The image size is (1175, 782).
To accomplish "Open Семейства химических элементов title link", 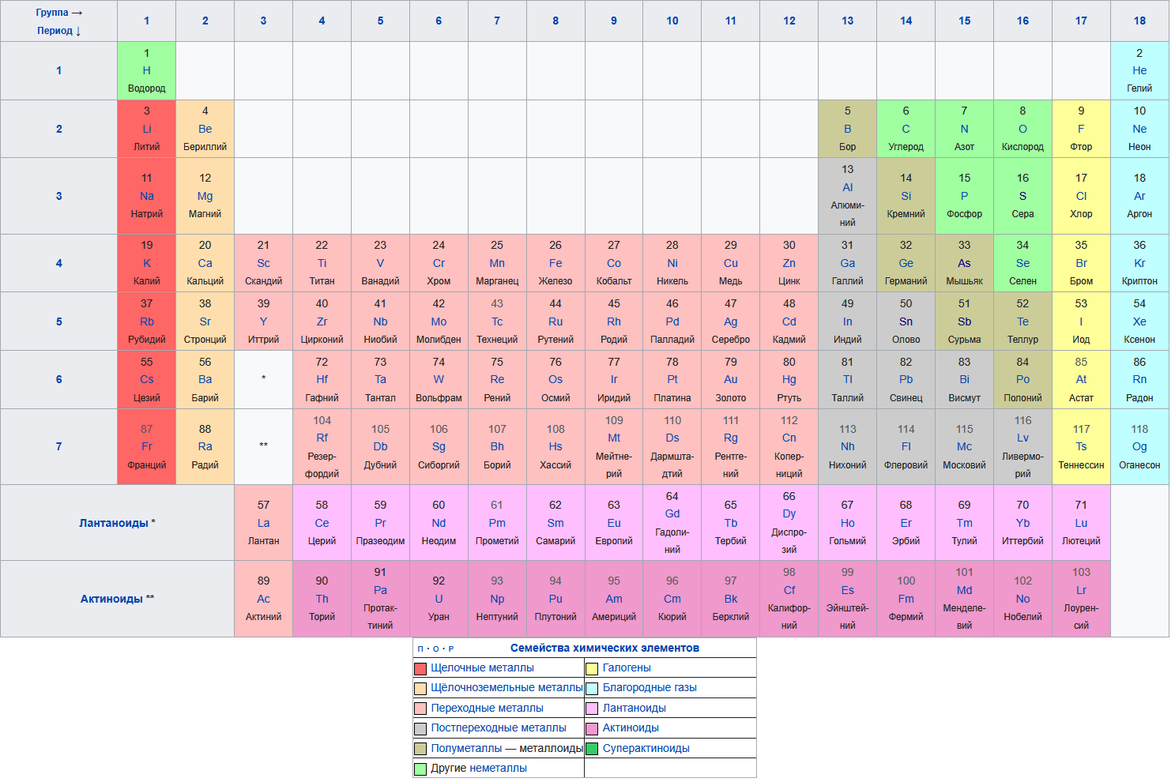I will click(x=604, y=648).
